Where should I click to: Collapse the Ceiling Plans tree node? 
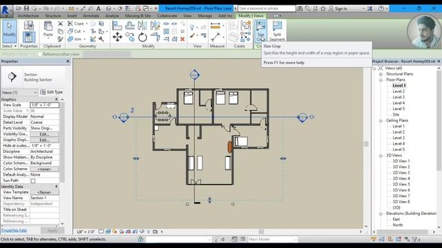coord(381,121)
